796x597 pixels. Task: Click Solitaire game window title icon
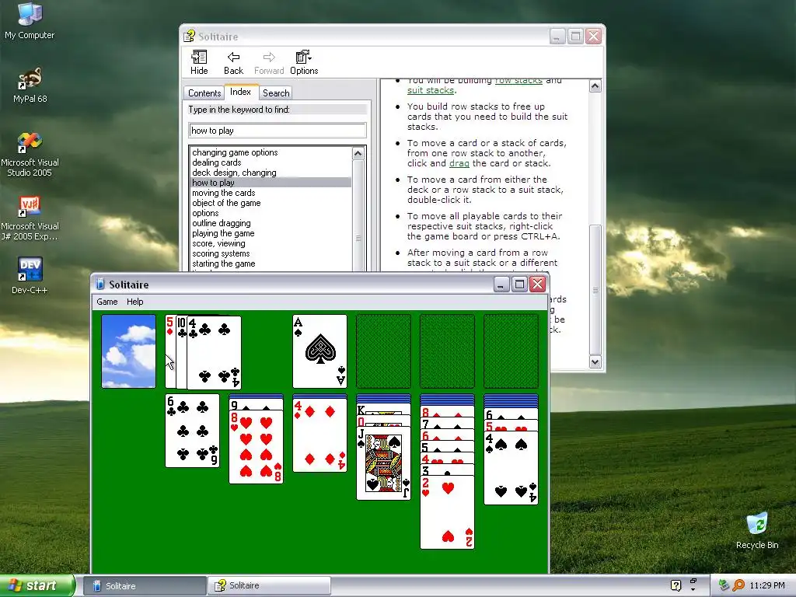click(x=100, y=285)
